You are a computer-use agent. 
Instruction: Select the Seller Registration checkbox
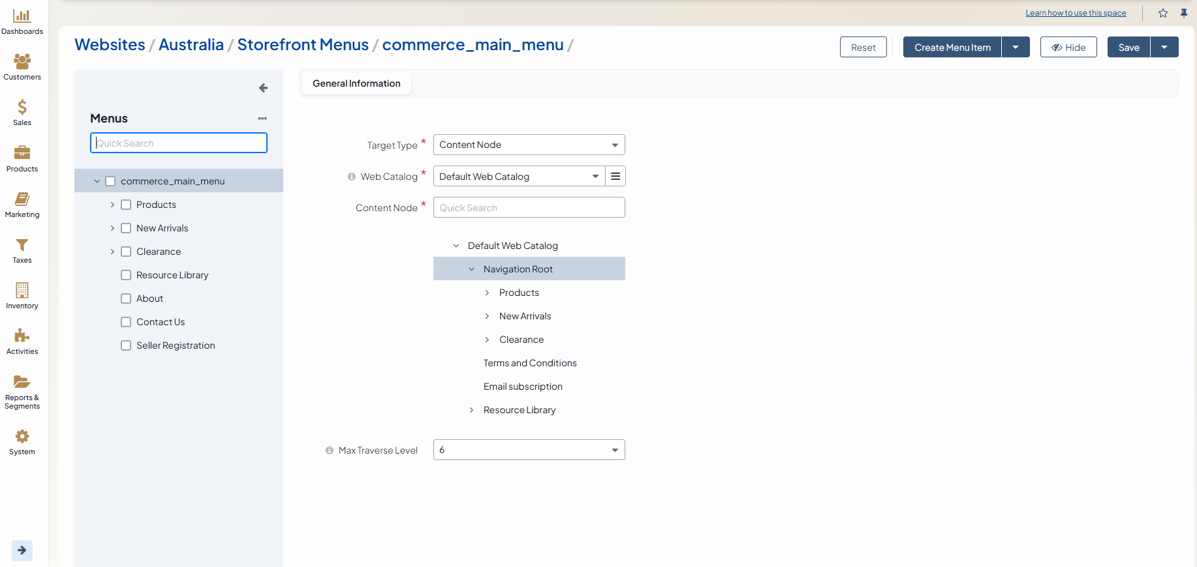pyautogui.click(x=126, y=345)
